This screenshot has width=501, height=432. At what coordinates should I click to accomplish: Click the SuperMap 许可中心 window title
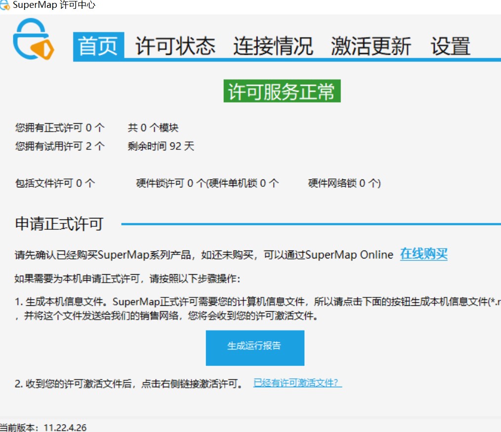54,5
